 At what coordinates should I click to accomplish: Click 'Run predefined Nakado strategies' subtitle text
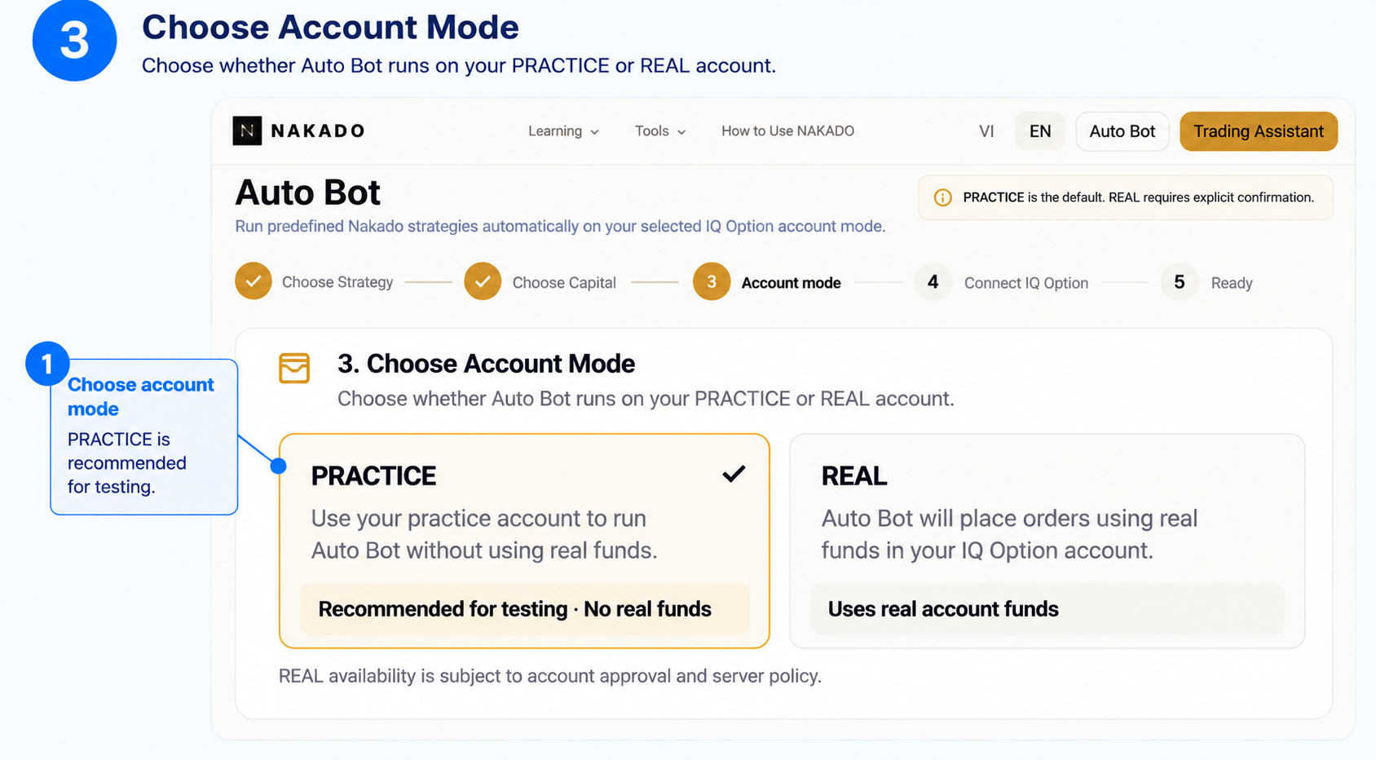coord(560,226)
